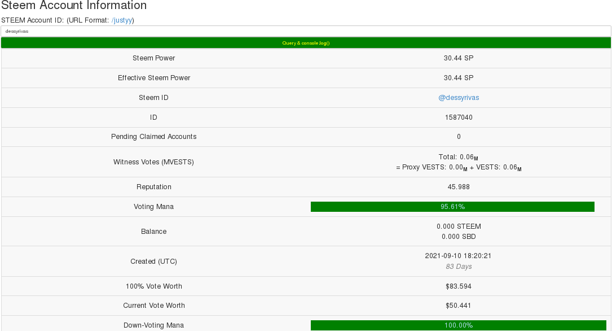Select the 'Current Vote Worth' label

point(154,306)
